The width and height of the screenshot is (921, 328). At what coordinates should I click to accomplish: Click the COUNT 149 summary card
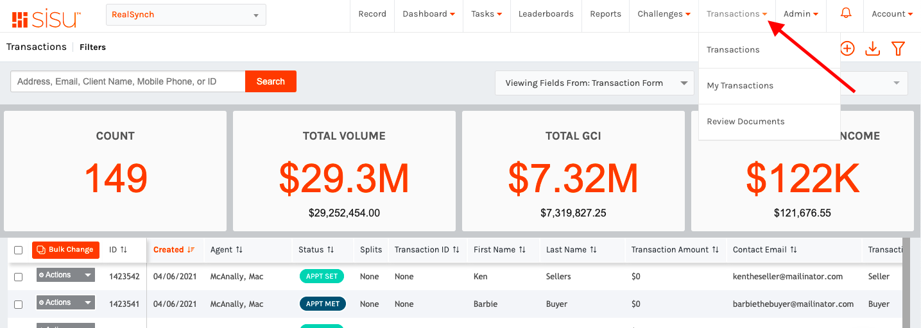[116, 171]
